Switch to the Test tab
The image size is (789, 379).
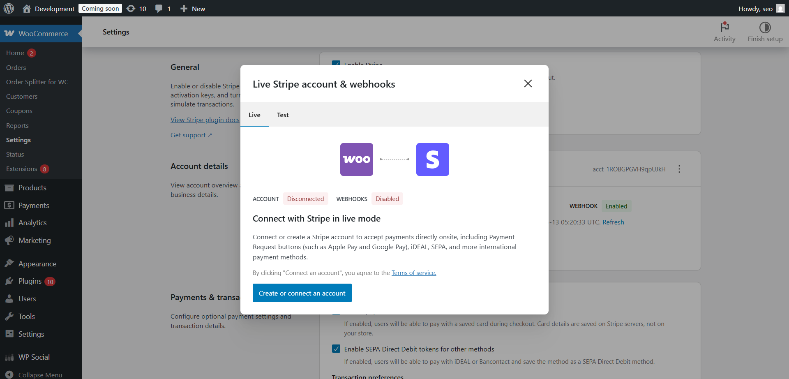(283, 115)
